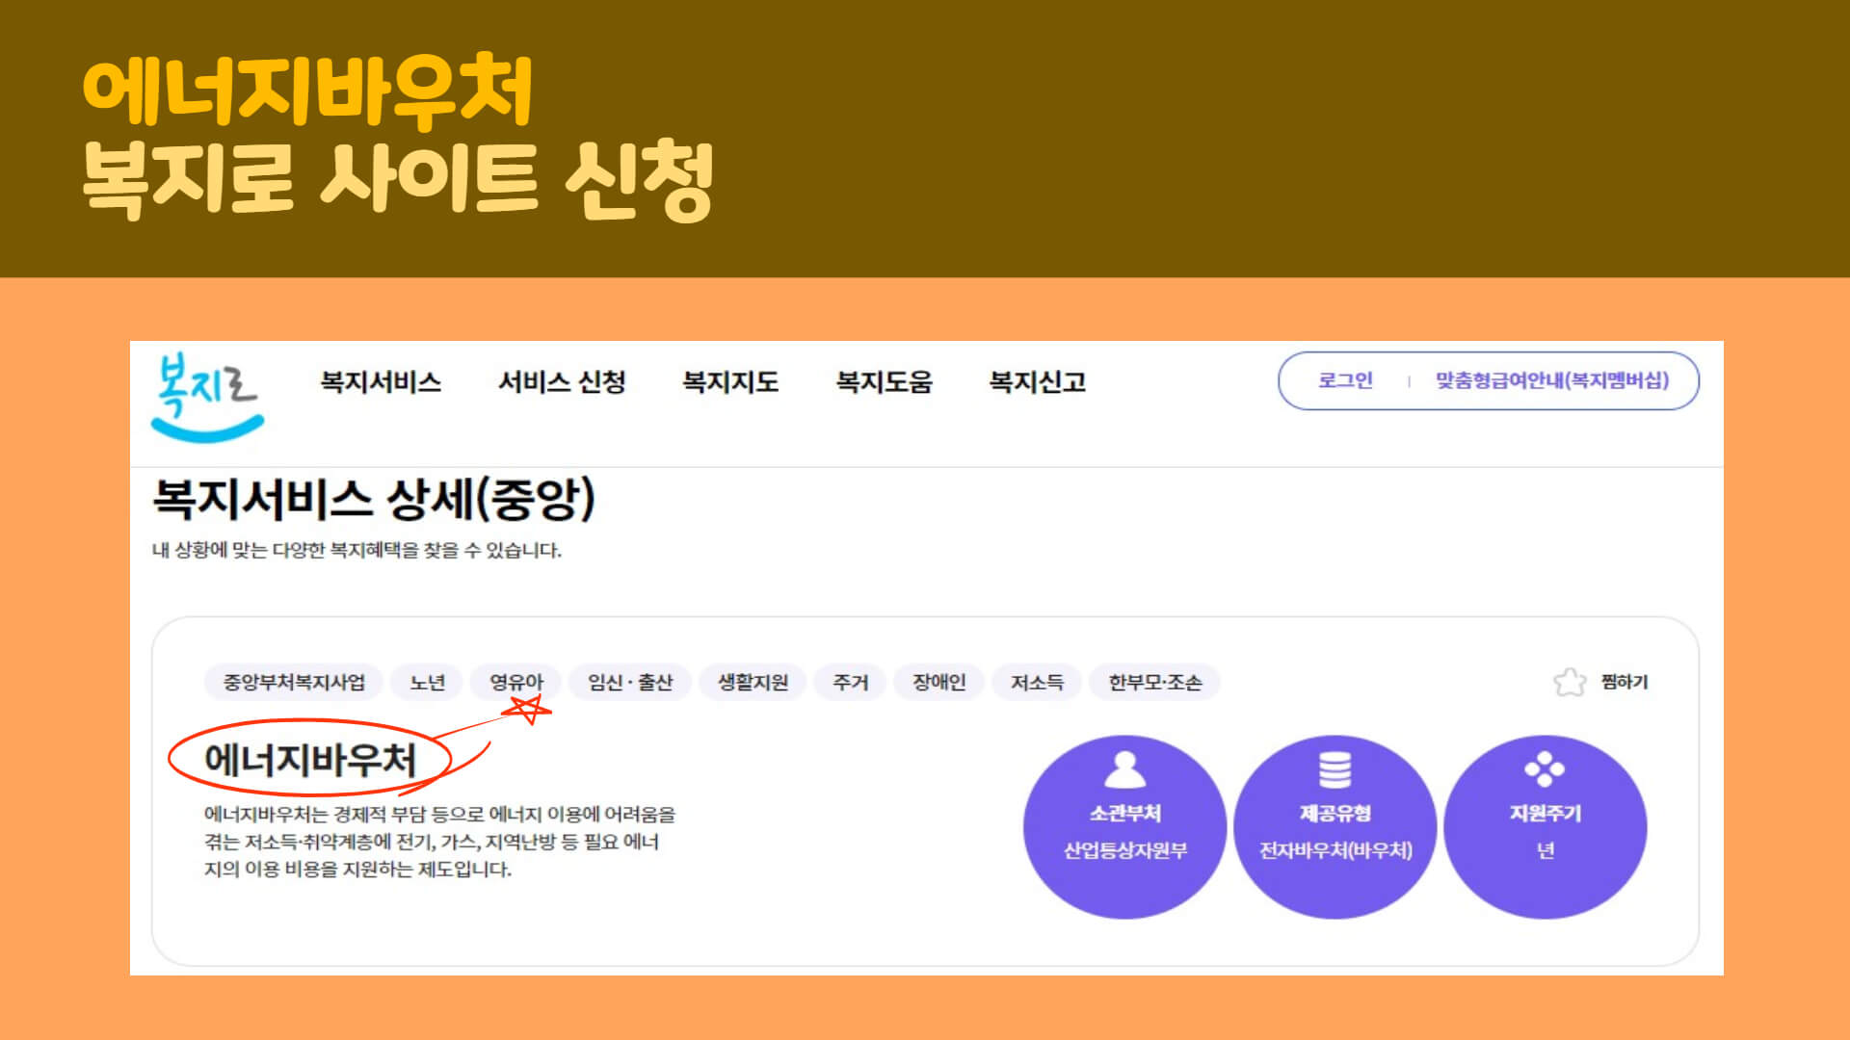Select the 생활지원 tag
This screenshot has height=1040, width=1850.
click(x=753, y=683)
